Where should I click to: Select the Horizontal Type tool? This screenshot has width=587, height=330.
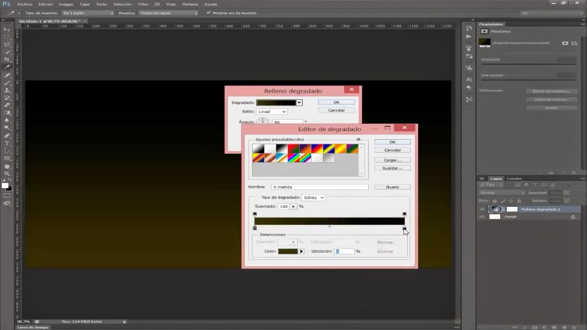[x=7, y=143]
